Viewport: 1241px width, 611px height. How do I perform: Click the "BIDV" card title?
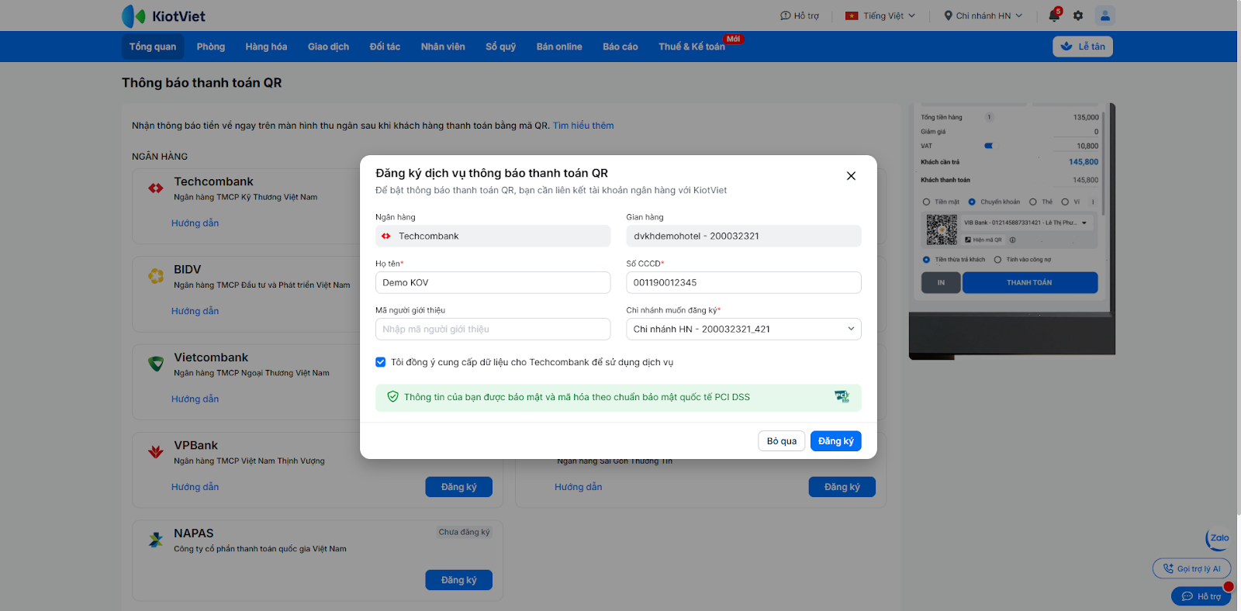tap(188, 270)
